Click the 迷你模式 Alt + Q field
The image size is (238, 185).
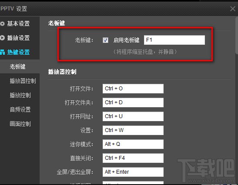(x=133, y=144)
